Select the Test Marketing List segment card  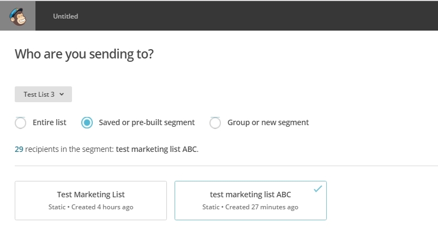[x=91, y=201]
